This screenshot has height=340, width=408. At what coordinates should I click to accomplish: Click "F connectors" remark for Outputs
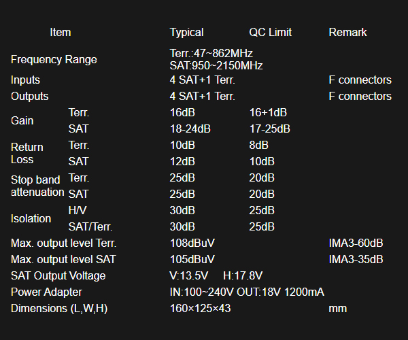point(360,96)
